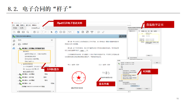Click the 签名有效 status line
184x104 pixels.
click(26, 51)
